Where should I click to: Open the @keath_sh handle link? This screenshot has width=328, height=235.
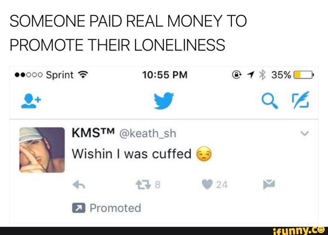click(148, 133)
